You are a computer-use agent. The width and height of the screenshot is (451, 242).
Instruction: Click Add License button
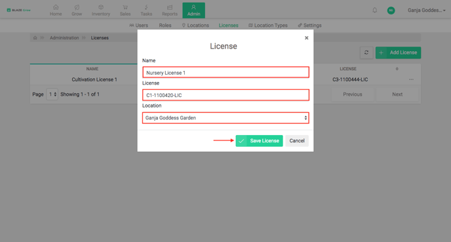(398, 52)
